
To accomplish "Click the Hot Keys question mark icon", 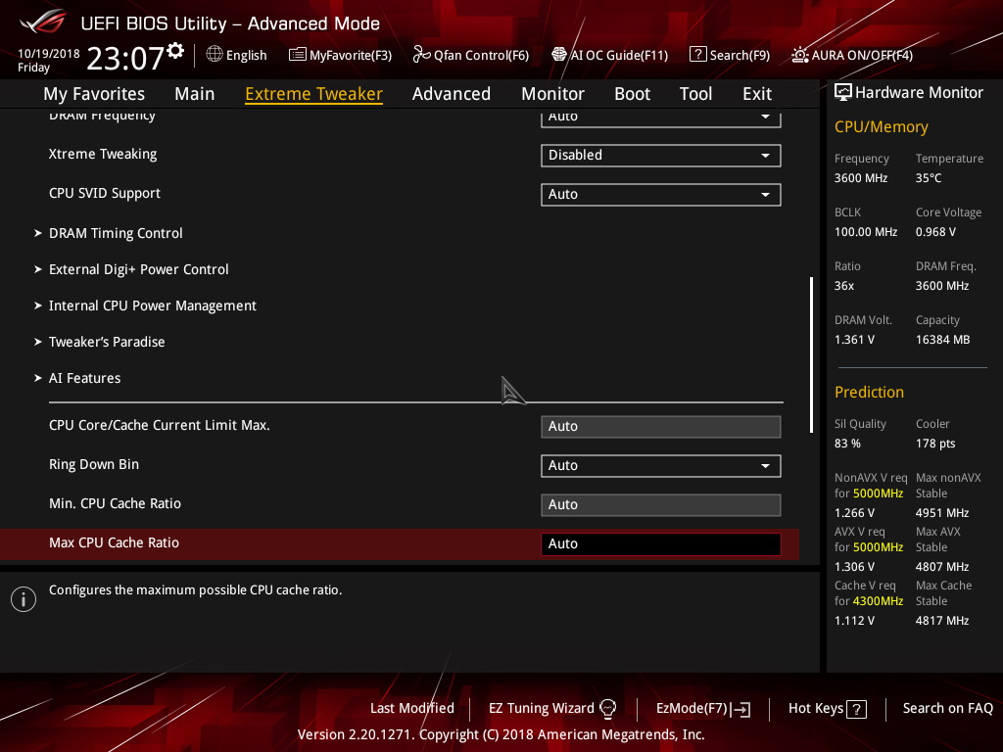I will 856,709.
